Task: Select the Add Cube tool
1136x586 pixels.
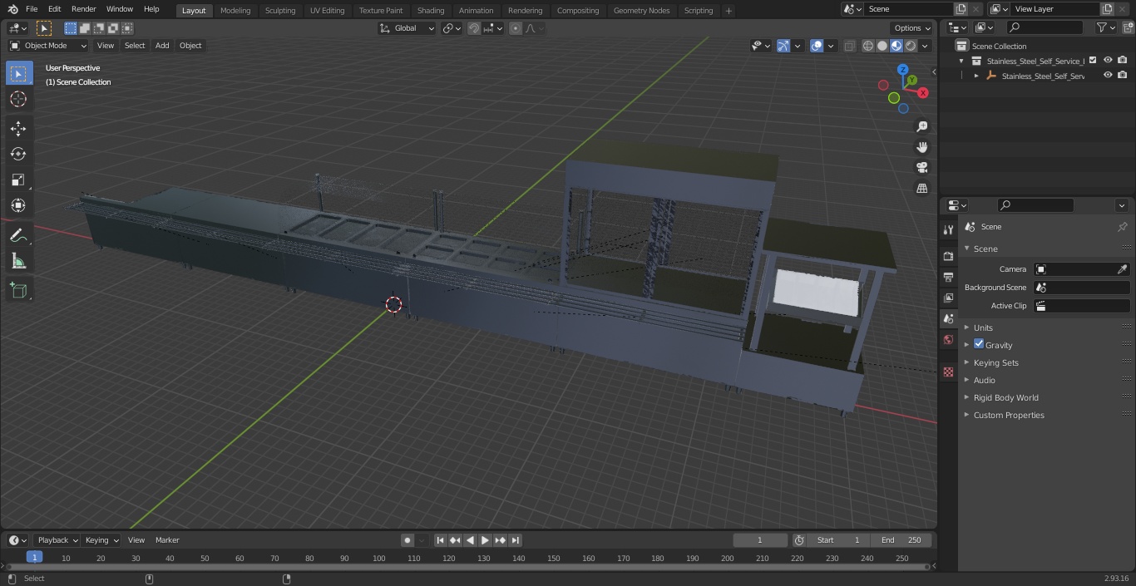Action: 18,291
